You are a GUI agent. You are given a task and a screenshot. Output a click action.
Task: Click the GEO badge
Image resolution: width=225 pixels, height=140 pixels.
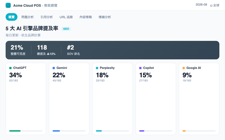pos(66,29)
